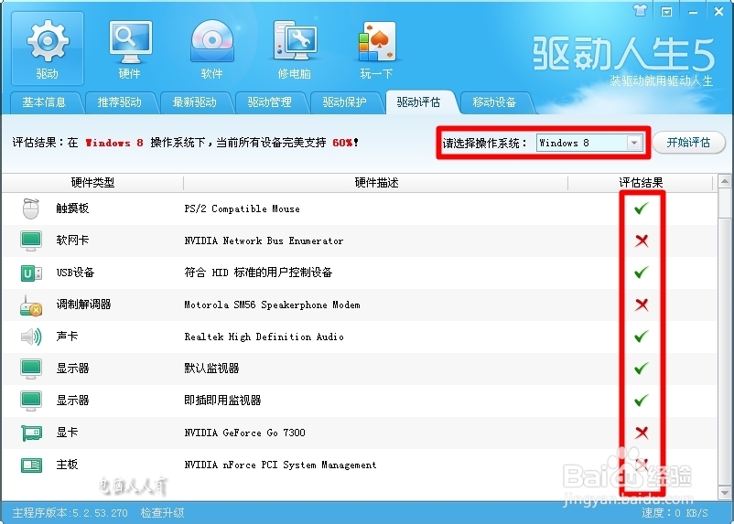Click green check for PS/2 Compatible Mouse
This screenshot has height=524, width=734.
pyautogui.click(x=642, y=209)
